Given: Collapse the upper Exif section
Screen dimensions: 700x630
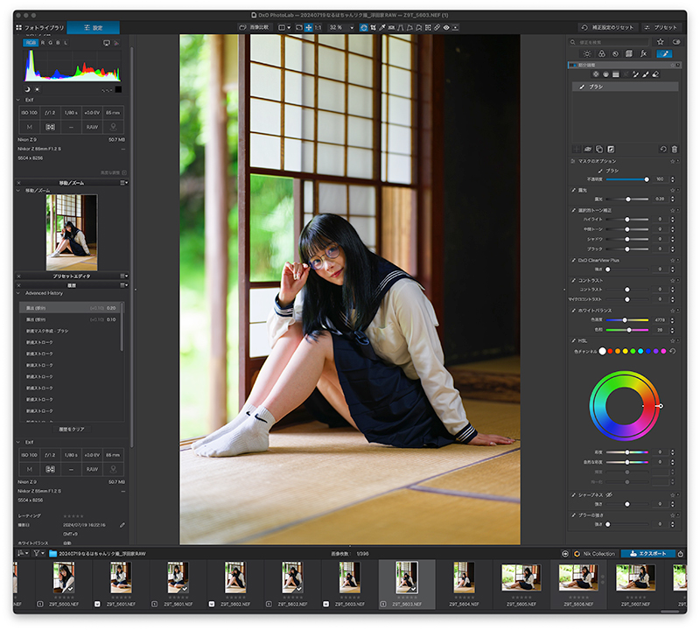Looking at the screenshot, I should click(18, 100).
